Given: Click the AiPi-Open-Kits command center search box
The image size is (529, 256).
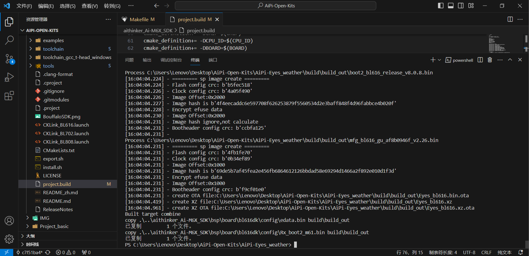Looking at the screenshot, I should pos(276,6).
